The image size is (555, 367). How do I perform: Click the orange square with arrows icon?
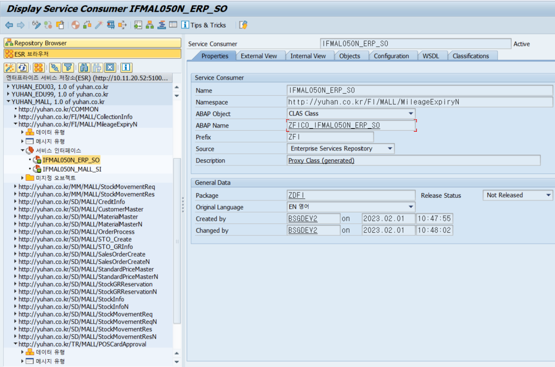122,25
